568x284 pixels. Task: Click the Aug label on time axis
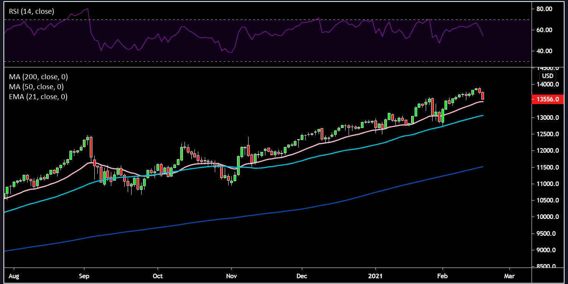[14, 276]
